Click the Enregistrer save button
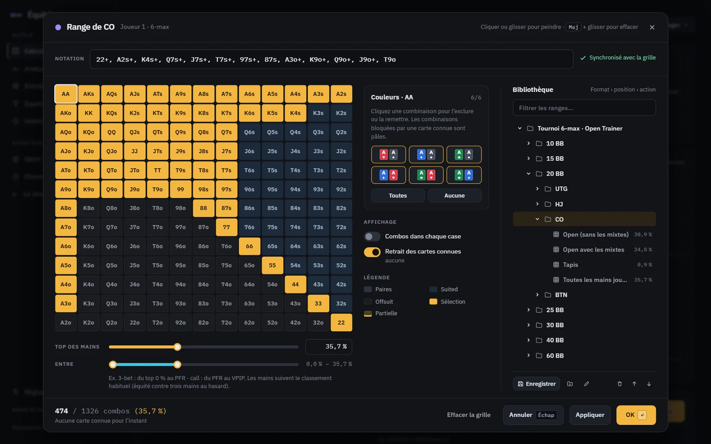 click(x=536, y=384)
